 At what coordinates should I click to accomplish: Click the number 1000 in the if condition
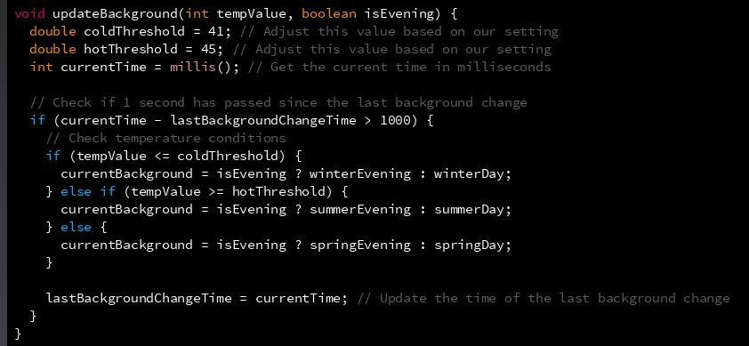pyautogui.click(x=396, y=120)
